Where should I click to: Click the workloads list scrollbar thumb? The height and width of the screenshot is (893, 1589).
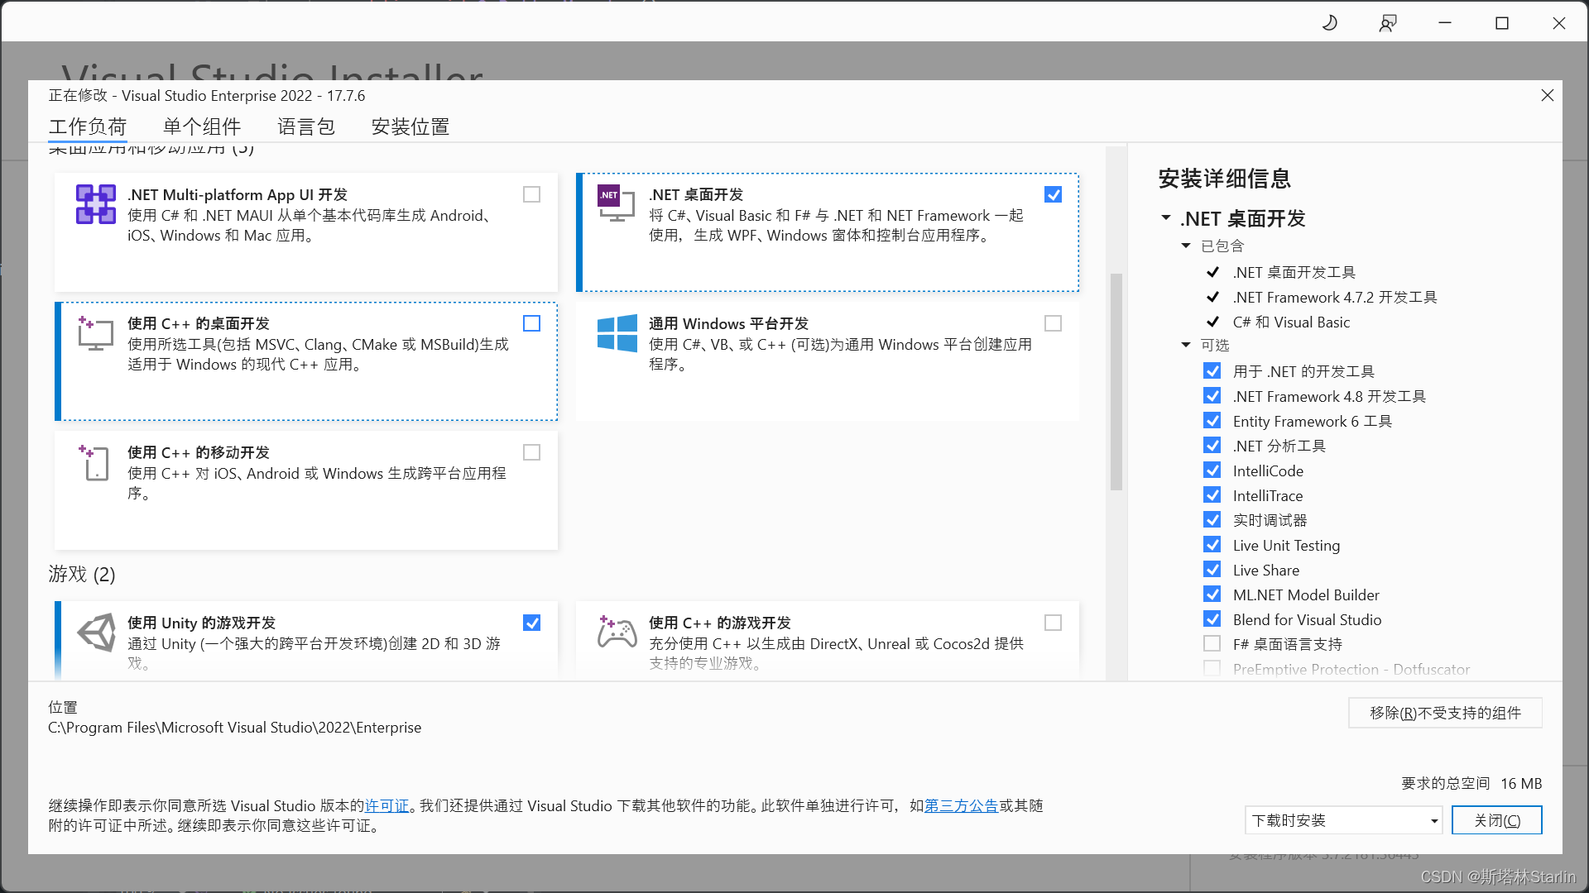[1116, 381]
